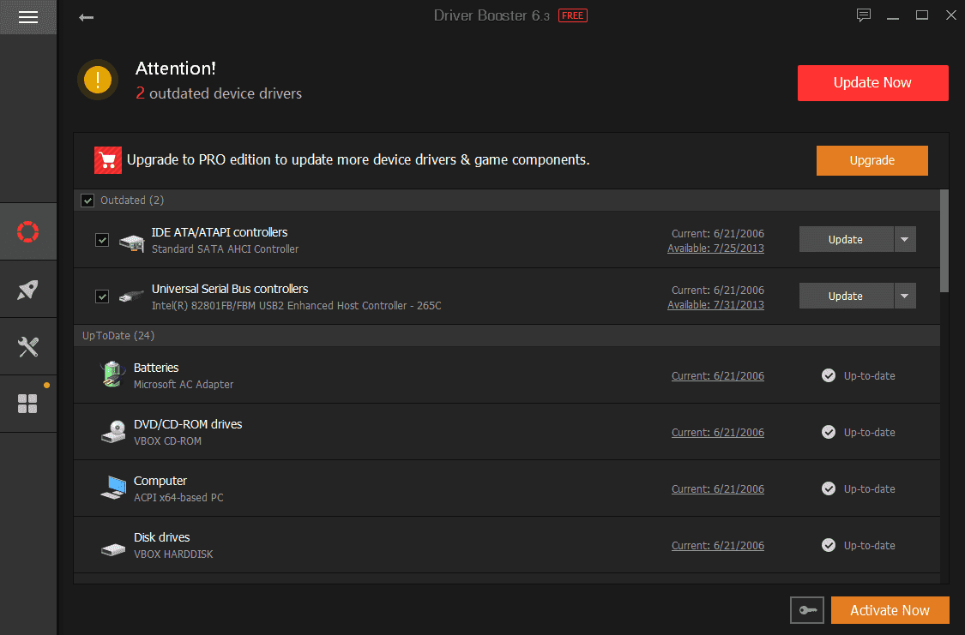Expand the IDE ATA/ATAPI Update dropdown arrow
The height and width of the screenshot is (635, 965).
pos(905,239)
